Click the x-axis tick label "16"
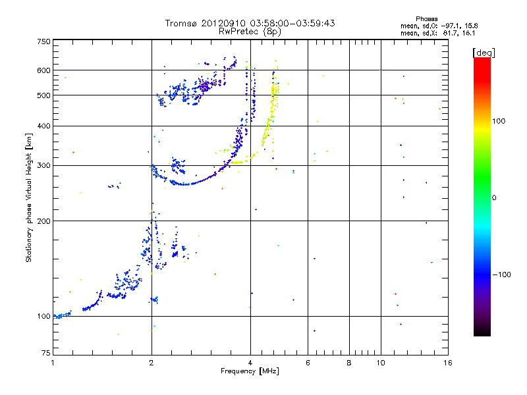This screenshot has width=527, height=395. 448,363
